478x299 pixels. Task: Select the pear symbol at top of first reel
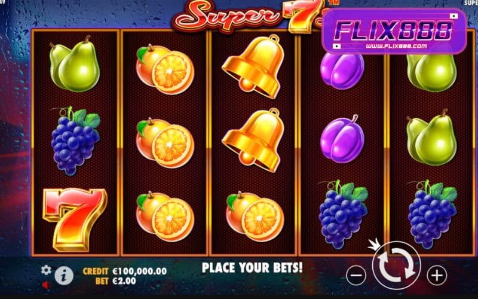75,64
